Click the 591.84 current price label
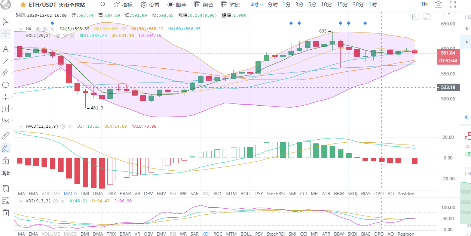The image size is (471, 236). [448, 53]
